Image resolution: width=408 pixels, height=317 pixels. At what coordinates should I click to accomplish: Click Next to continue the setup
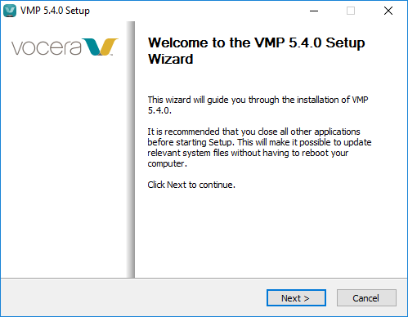[x=296, y=298]
